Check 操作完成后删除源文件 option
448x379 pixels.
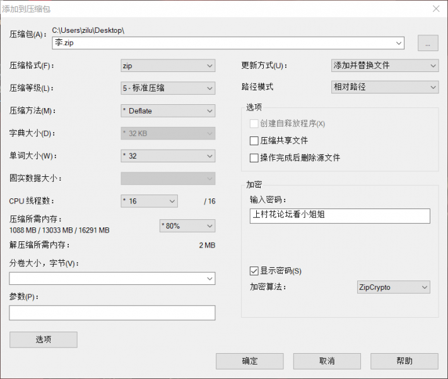(x=254, y=158)
